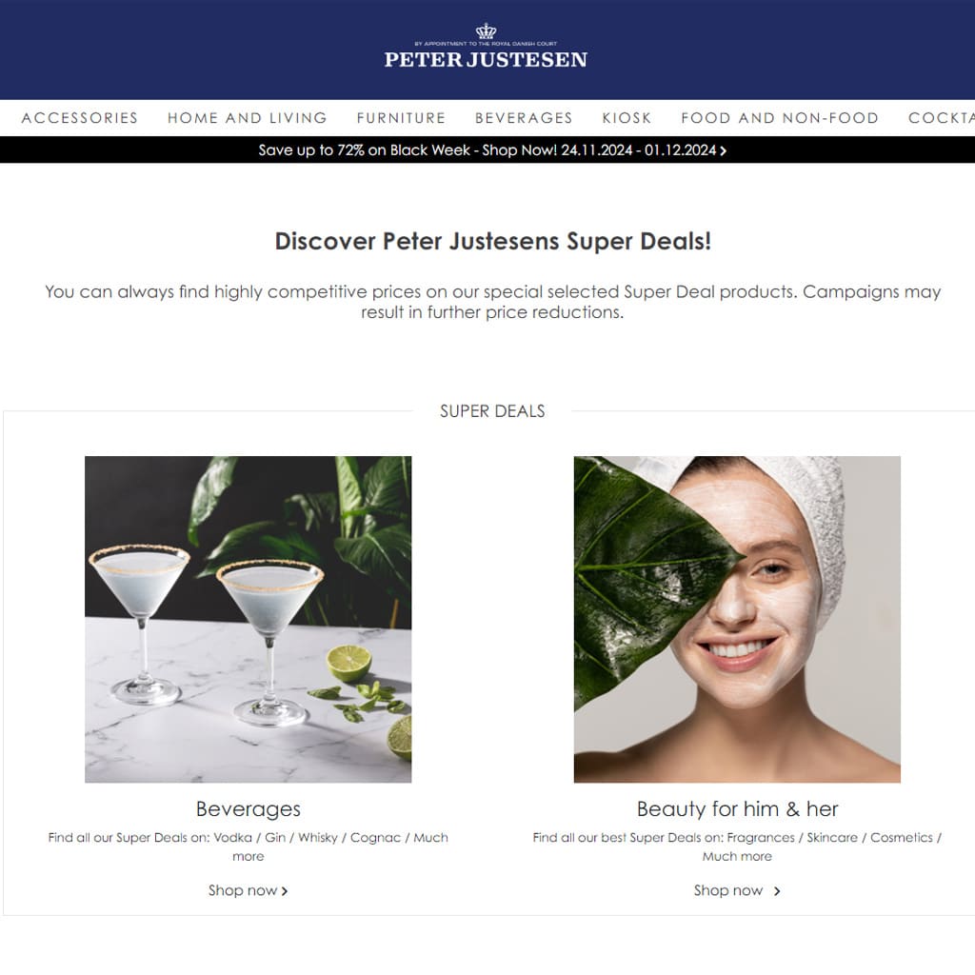Click the Vodka / Gin / Whisky description text
Screen dimensions: 975x975
[249, 846]
